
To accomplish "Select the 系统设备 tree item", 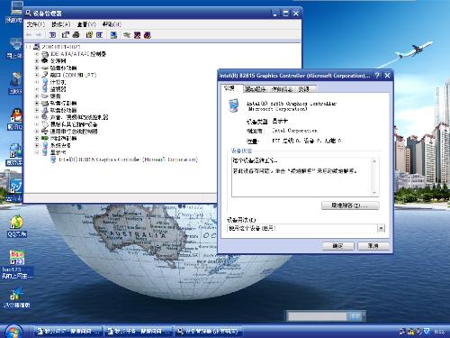I will pyautogui.click(x=60, y=145).
